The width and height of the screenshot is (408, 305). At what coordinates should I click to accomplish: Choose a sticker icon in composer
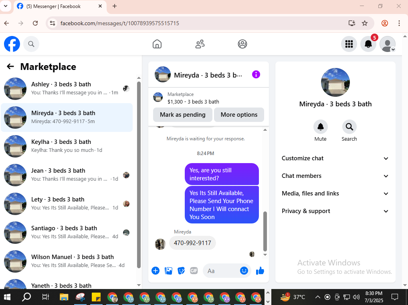(x=181, y=271)
